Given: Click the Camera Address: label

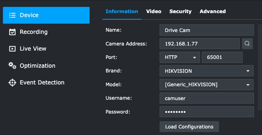Looking at the screenshot, I should click(x=126, y=44).
